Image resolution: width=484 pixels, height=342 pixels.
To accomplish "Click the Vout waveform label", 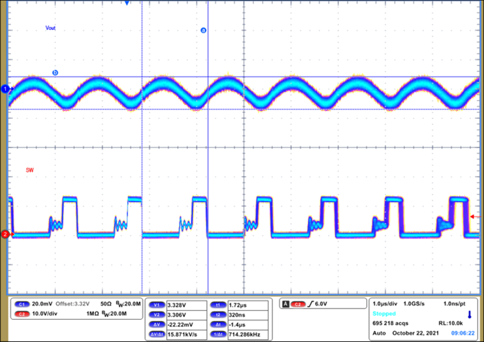I will click(x=50, y=28).
